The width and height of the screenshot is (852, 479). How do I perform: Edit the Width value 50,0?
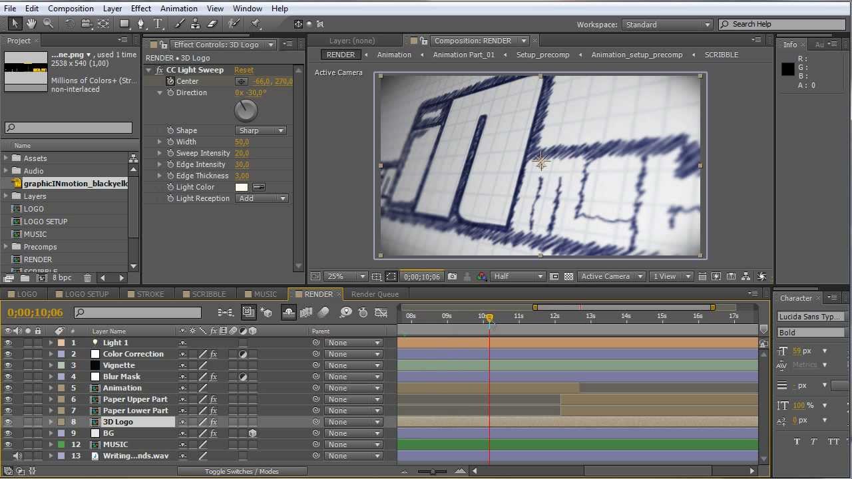[x=242, y=142]
